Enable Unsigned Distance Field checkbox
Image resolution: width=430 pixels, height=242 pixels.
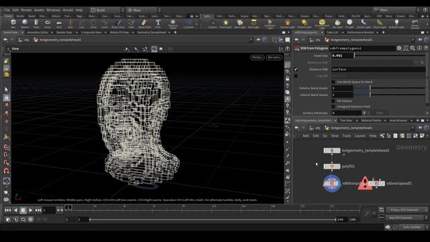pos(333,106)
